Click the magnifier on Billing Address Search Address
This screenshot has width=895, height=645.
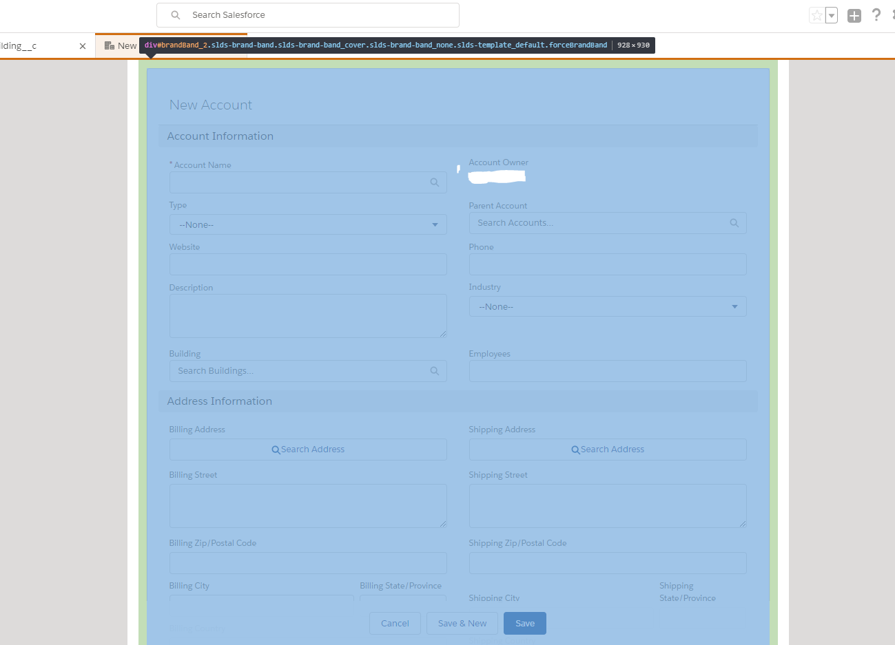[x=276, y=449]
